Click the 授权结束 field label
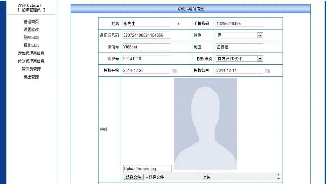Image resolution: width=326 pixels, height=184 pixels. [201, 70]
